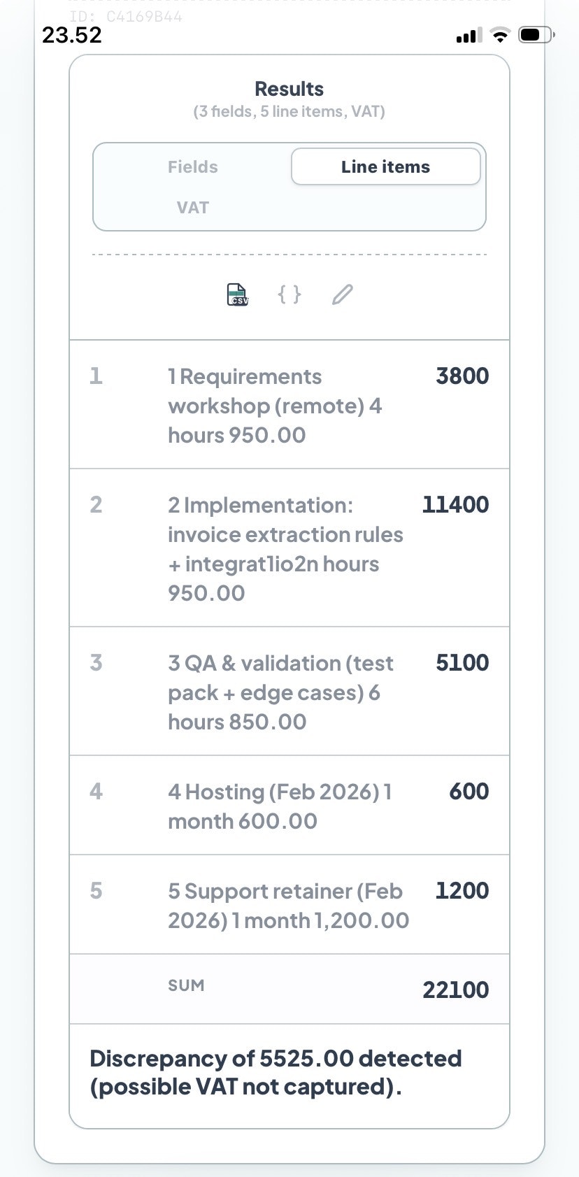Switch to the Fields tab

click(192, 166)
